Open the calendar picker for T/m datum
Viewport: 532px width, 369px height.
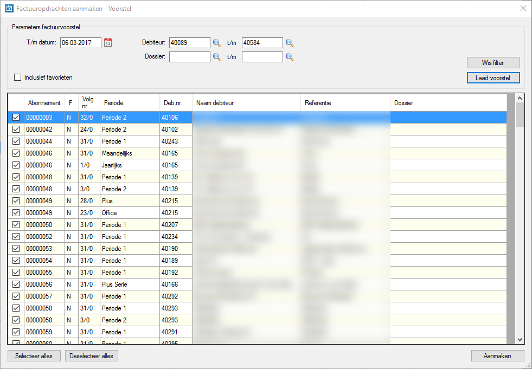(108, 43)
